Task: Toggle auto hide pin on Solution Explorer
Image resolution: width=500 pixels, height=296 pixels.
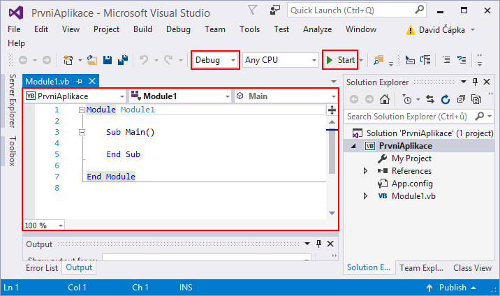Action: (x=475, y=82)
